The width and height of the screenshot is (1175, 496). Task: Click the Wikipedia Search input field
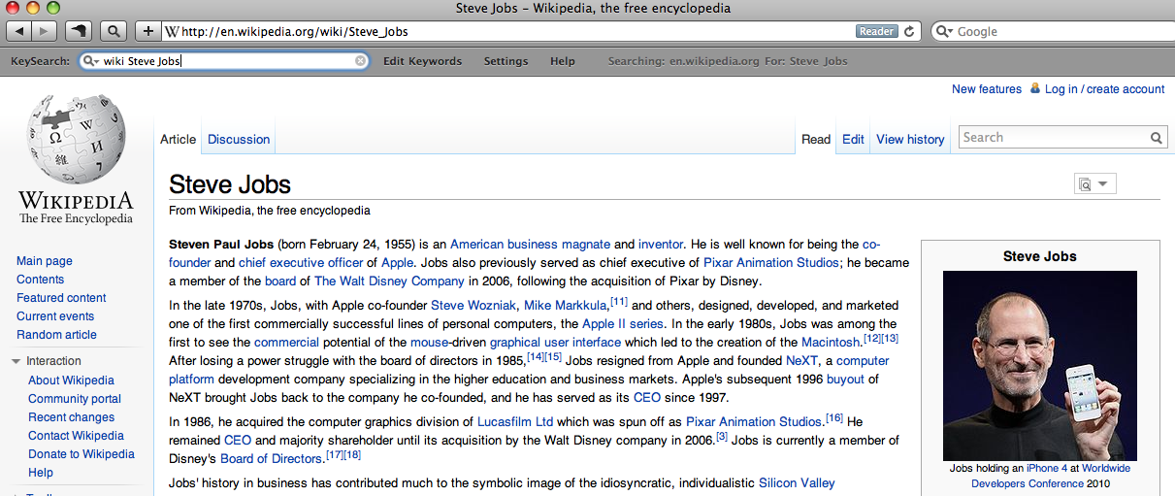[x=1052, y=138]
